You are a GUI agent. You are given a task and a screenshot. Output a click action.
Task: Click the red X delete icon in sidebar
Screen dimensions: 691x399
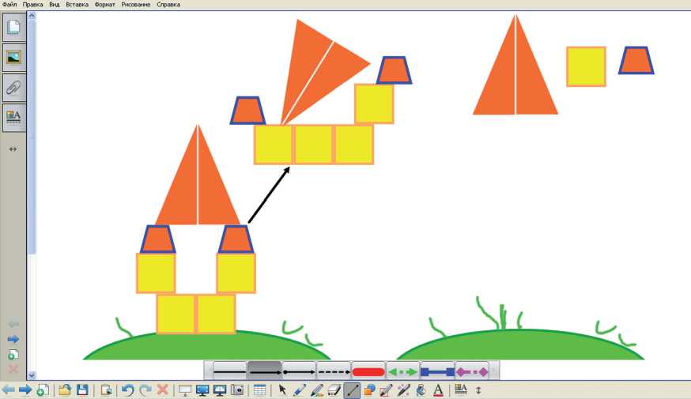click(13, 369)
